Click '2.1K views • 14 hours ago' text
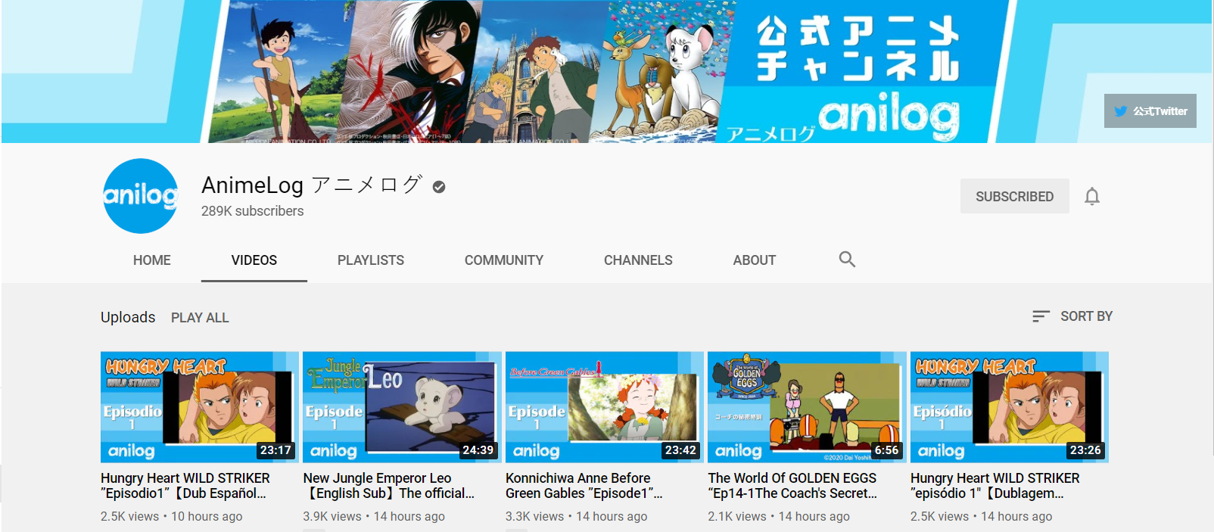1214x532 pixels. (779, 516)
